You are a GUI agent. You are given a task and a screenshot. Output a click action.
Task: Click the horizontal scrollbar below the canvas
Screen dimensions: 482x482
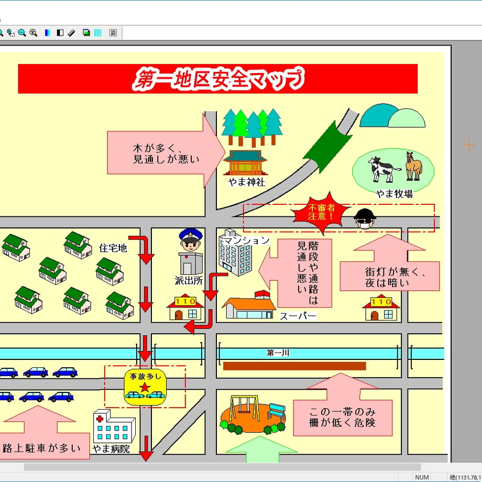point(222,467)
